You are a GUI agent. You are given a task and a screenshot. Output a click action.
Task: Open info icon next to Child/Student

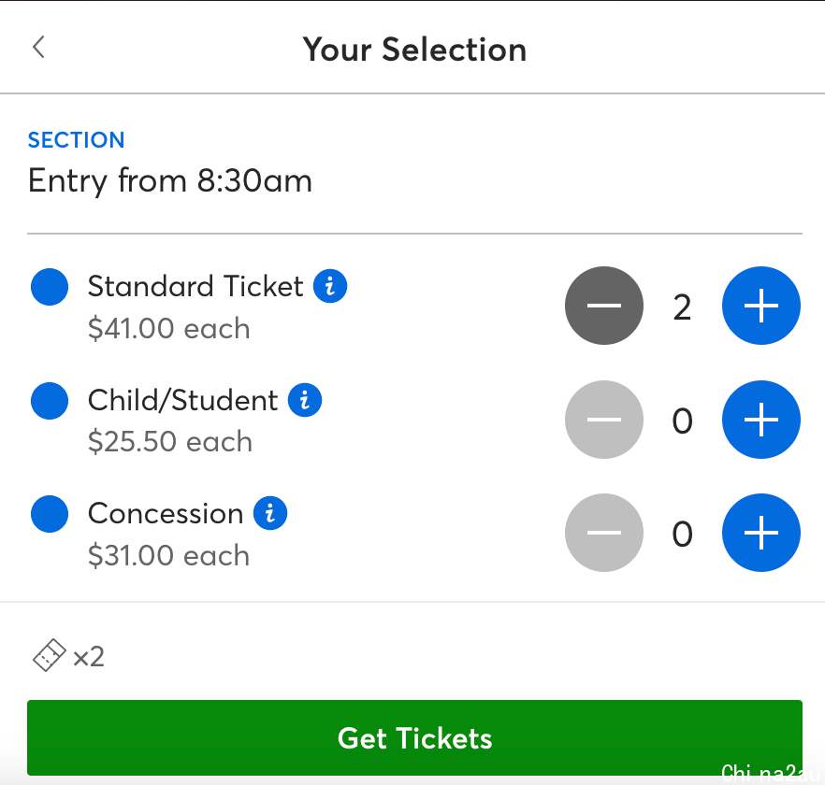305,400
